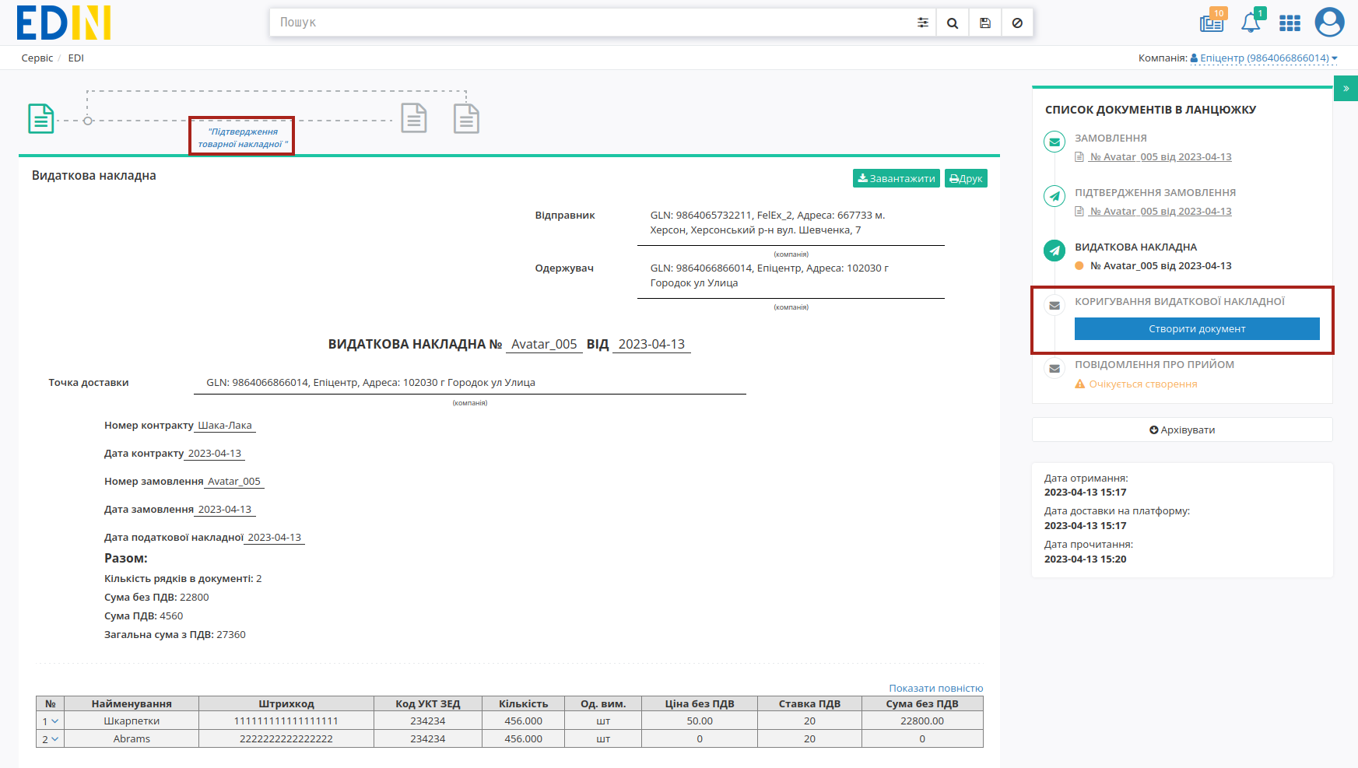Screen dimensions: 1358x768
Task: Select the last grey document icon in chain
Action: point(466,118)
